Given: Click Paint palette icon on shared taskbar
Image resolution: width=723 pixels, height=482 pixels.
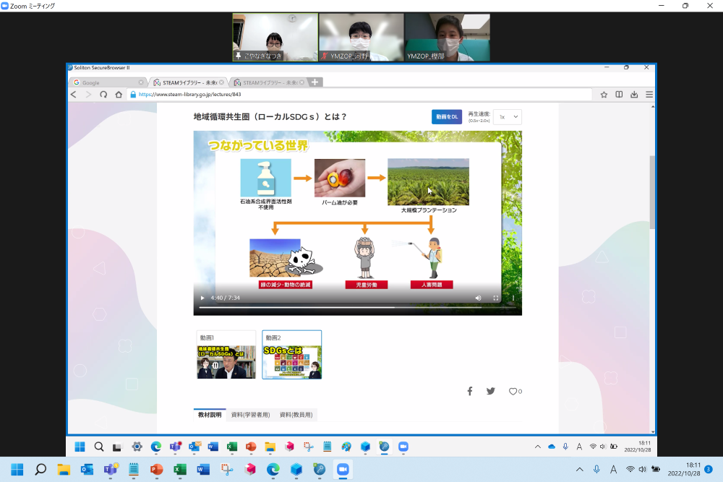Looking at the screenshot, I should click(x=346, y=447).
